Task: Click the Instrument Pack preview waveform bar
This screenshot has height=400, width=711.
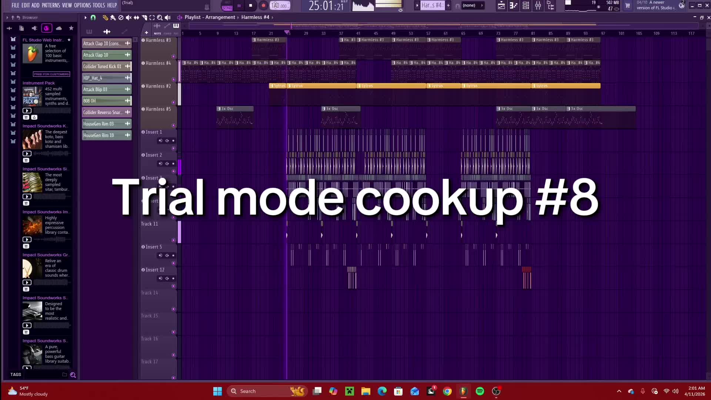Action: (52, 110)
